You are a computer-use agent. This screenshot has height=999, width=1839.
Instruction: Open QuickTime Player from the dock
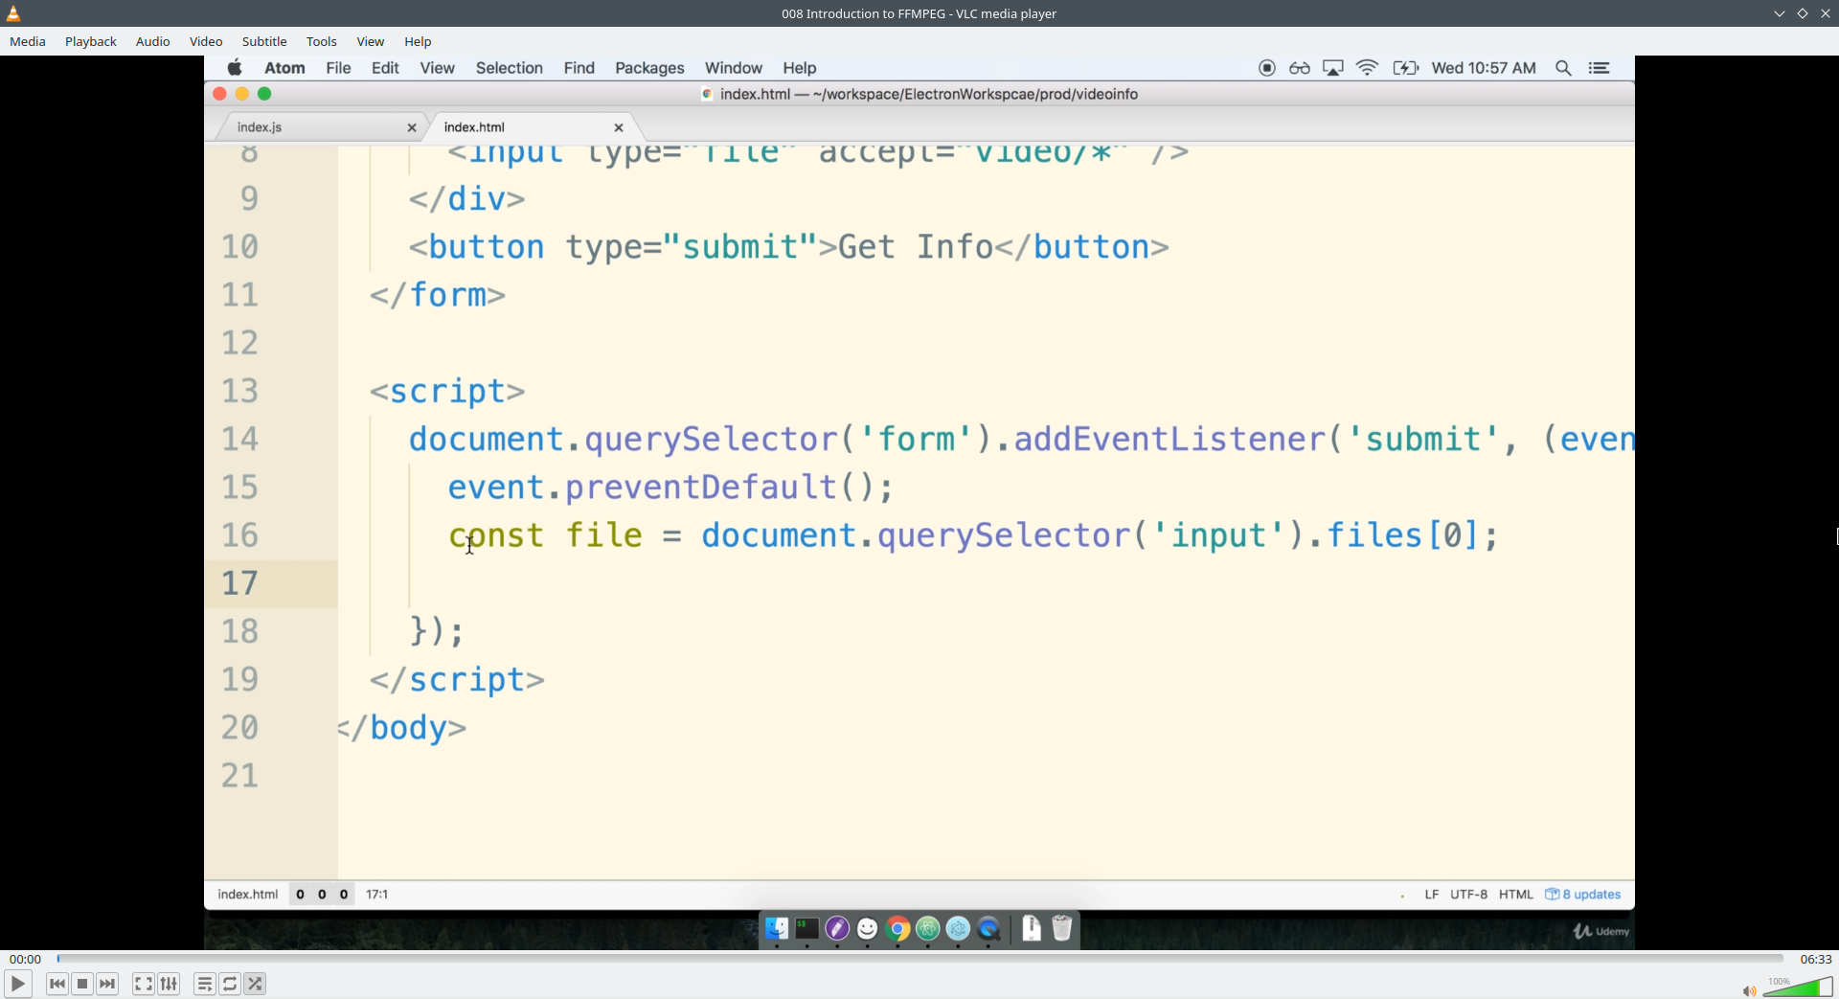click(x=988, y=928)
